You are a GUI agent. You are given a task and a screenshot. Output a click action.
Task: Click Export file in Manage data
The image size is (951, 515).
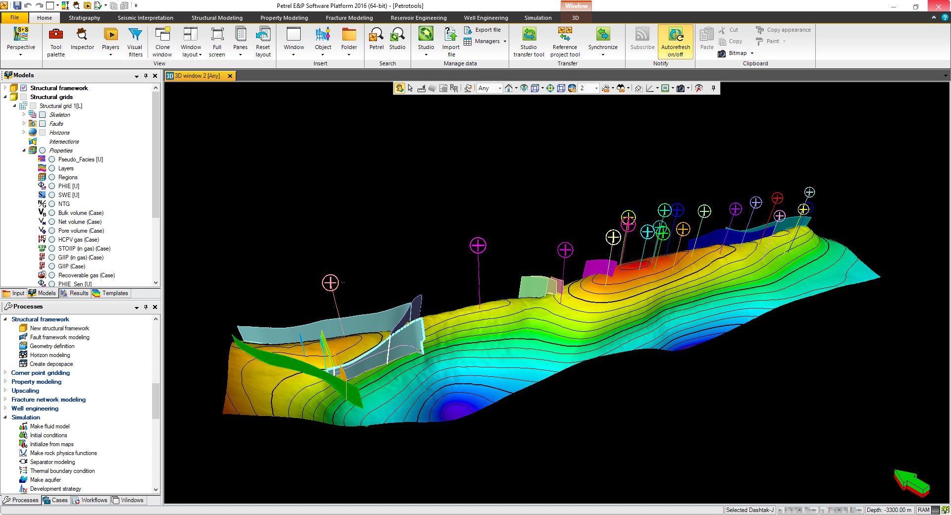[482, 30]
